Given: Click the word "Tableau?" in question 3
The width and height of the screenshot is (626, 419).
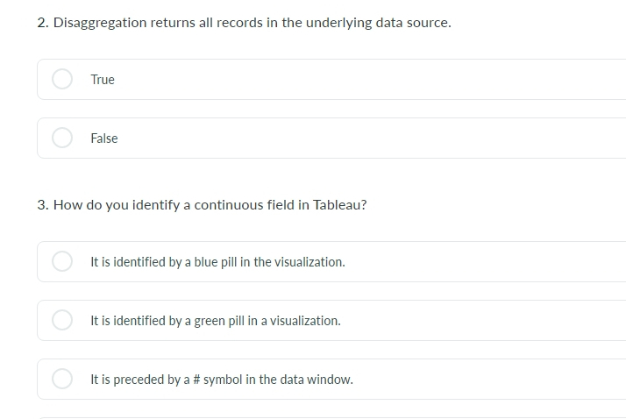Looking at the screenshot, I should [340, 205].
